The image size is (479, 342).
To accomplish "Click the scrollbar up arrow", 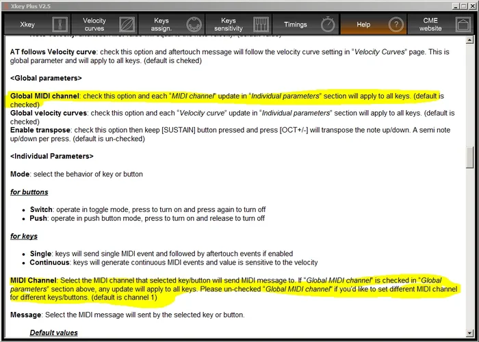I will pyautogui.click(x=469, y=40).
